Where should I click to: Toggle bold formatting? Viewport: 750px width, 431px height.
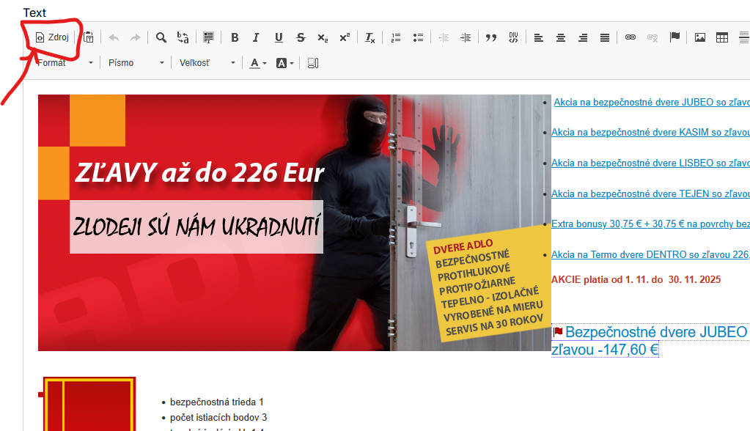click(235, 37)
